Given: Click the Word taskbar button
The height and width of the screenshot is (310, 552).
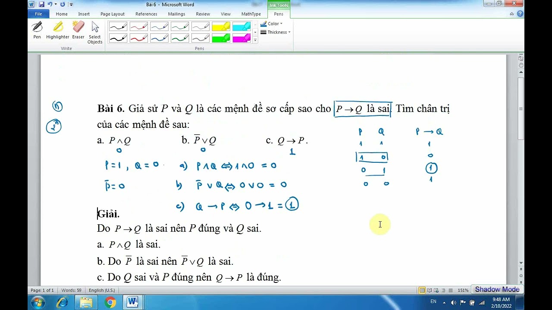Looking at the screenshot, I should [132, 302].
